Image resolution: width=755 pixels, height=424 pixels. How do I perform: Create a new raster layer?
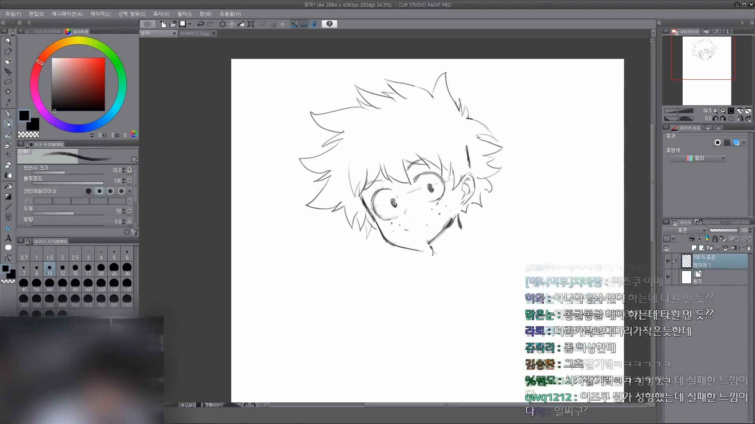[694, 248]
